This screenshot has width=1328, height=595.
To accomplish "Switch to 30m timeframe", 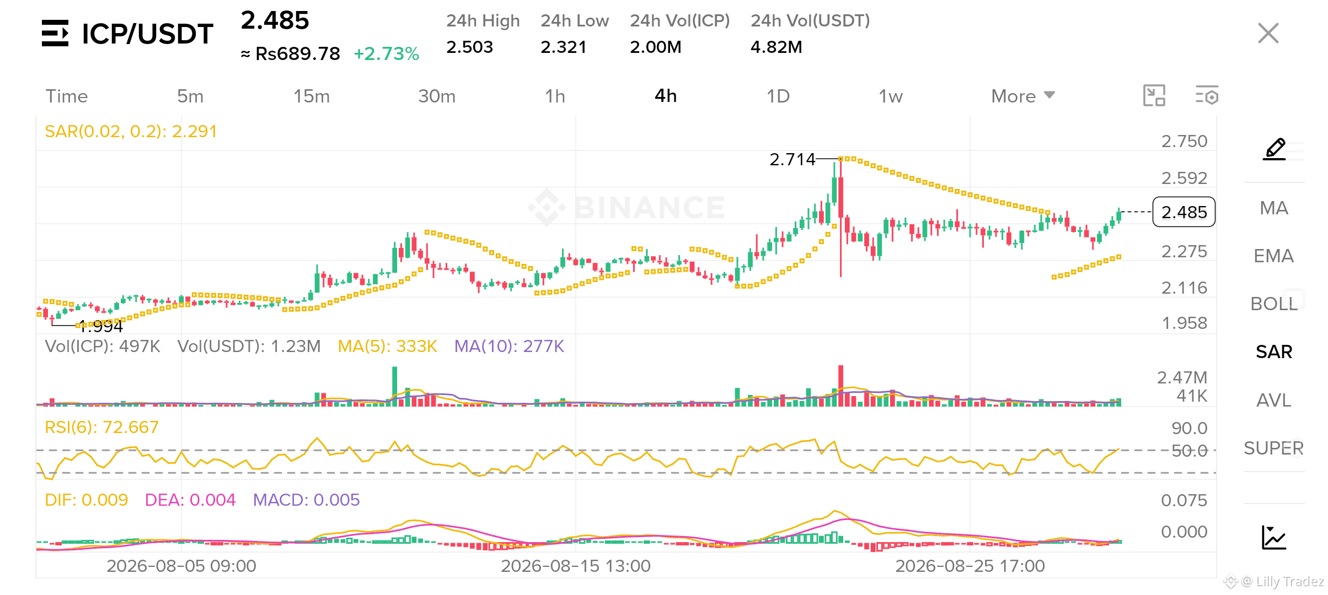I will click(x=437, y=96).
